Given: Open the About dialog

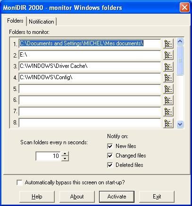Looking at the screenshot, I should pyautogui.click(x=77, y=197).
